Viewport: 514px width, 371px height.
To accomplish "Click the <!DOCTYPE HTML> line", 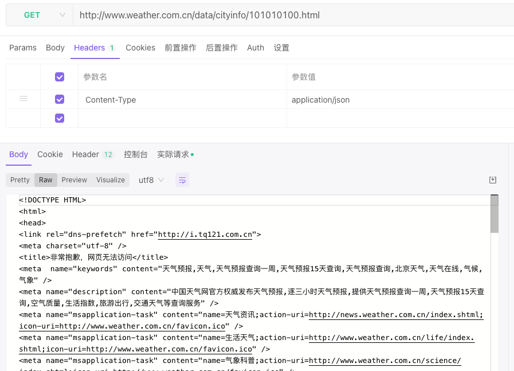I will (53, 200).
